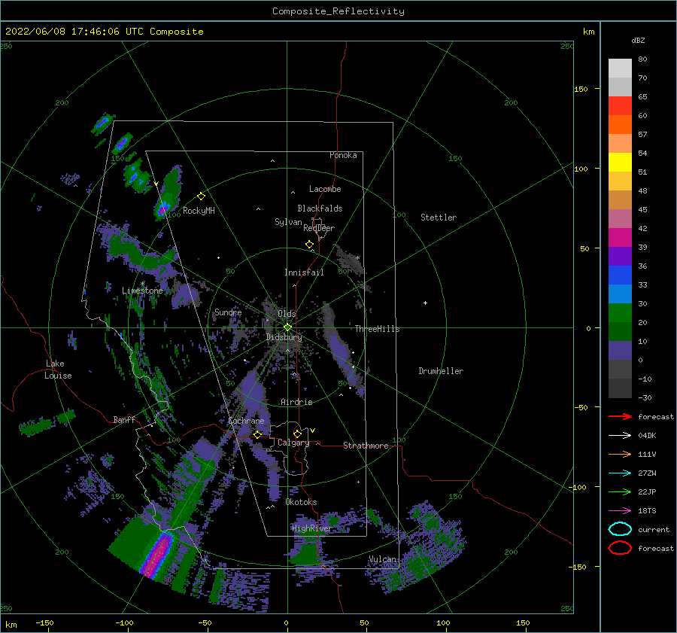The height and width of the screenshot is (633, 677).
Task: Click the Sundre label
Action: (x=228, y=312)
